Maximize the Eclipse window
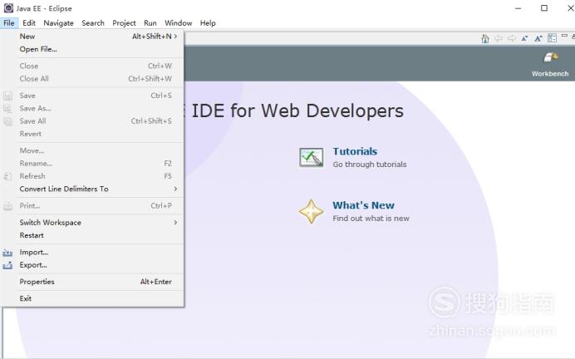The width and height of the screenshot is (575, 359). [x=544, y=8]
